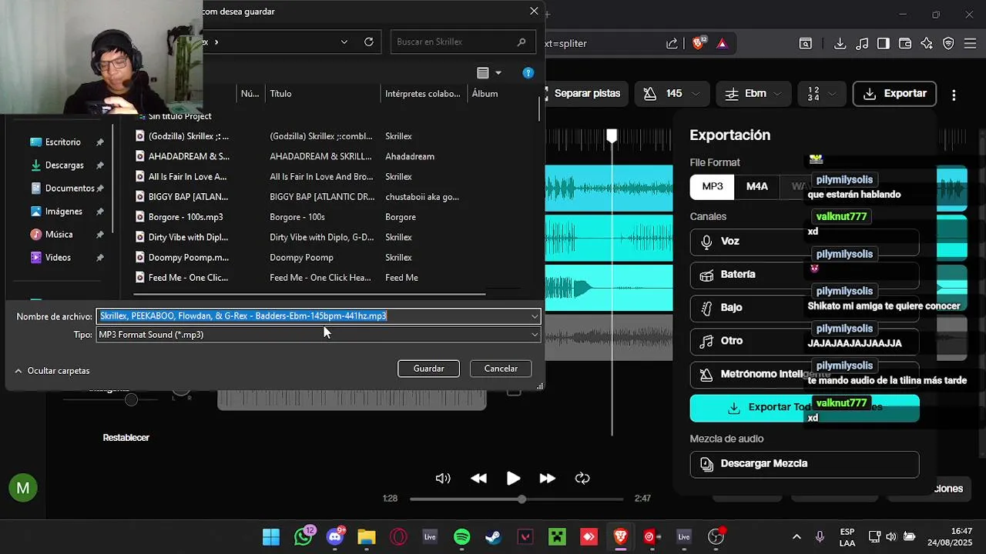This screenshot has height=554, width=986.
Task: Select the MP3 file format
Action: pos(713,186)
